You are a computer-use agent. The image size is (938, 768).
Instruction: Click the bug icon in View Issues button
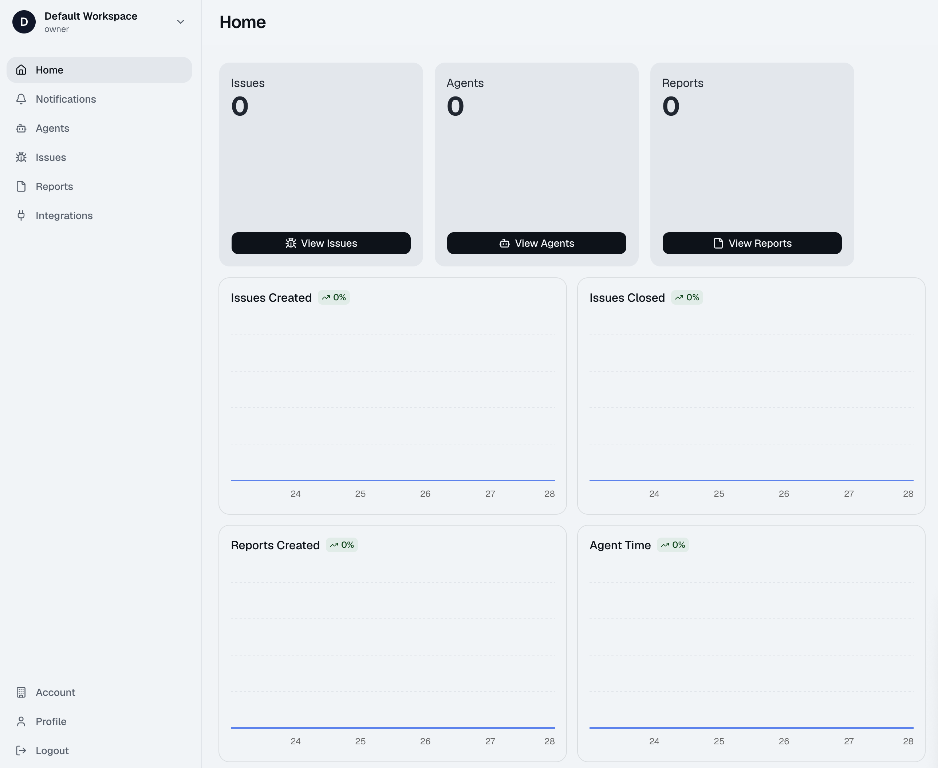[x=291, y=243]
